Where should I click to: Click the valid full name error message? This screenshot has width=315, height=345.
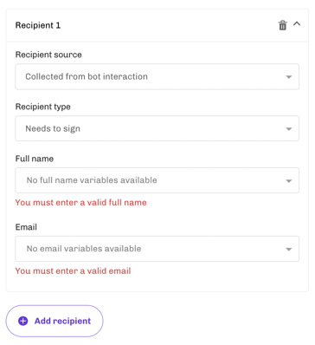click(80, 203)
